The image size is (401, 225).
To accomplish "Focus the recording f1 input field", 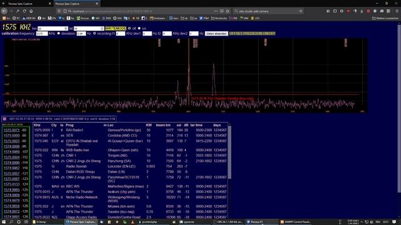I will click(120, 34).
